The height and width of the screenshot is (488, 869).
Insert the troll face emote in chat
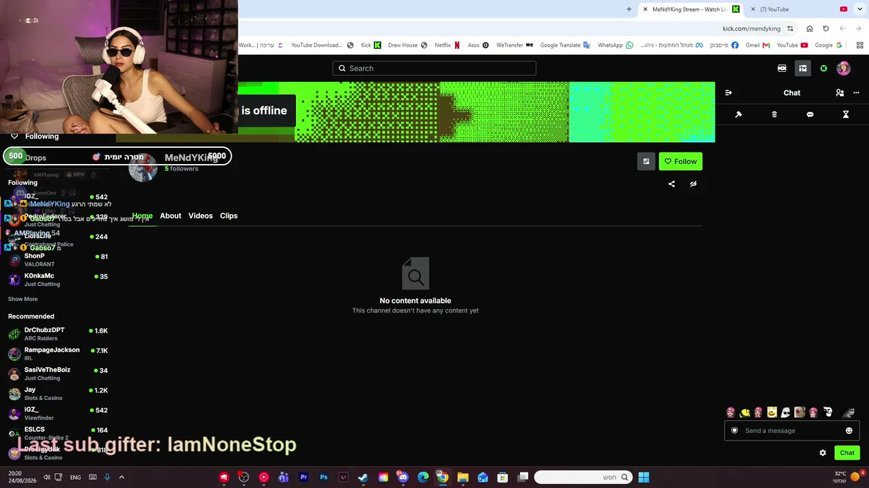click(x=828, y=412)
